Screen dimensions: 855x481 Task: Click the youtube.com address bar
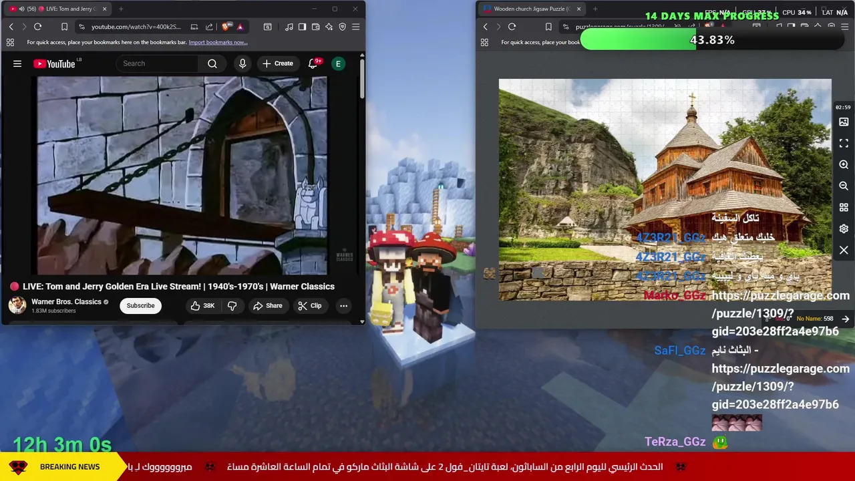point(136,27)
